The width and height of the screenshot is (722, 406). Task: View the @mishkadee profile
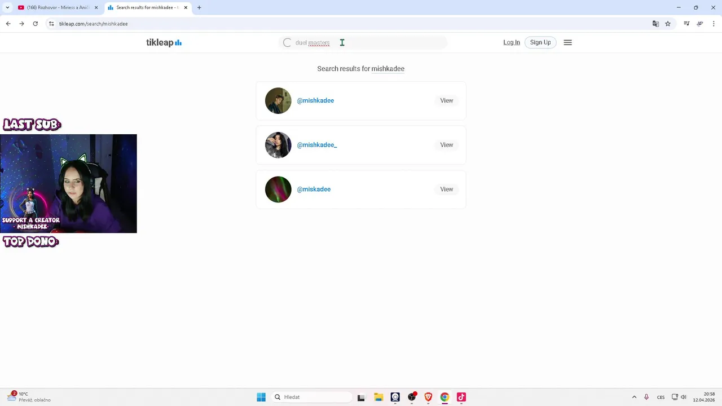447,100
